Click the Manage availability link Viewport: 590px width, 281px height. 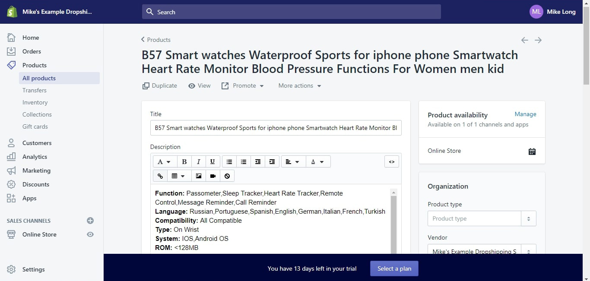point(525,114)
